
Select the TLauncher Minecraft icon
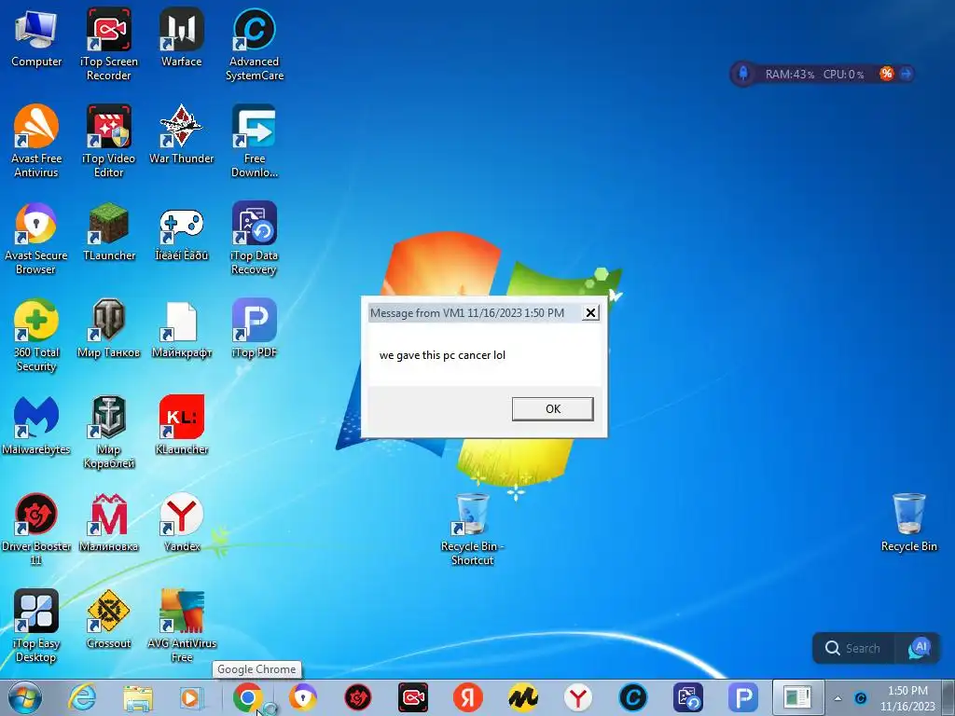[x=108, y=232]
